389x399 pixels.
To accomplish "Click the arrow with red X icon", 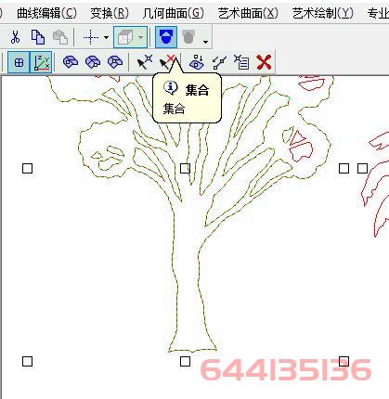I will pos(167,62).
